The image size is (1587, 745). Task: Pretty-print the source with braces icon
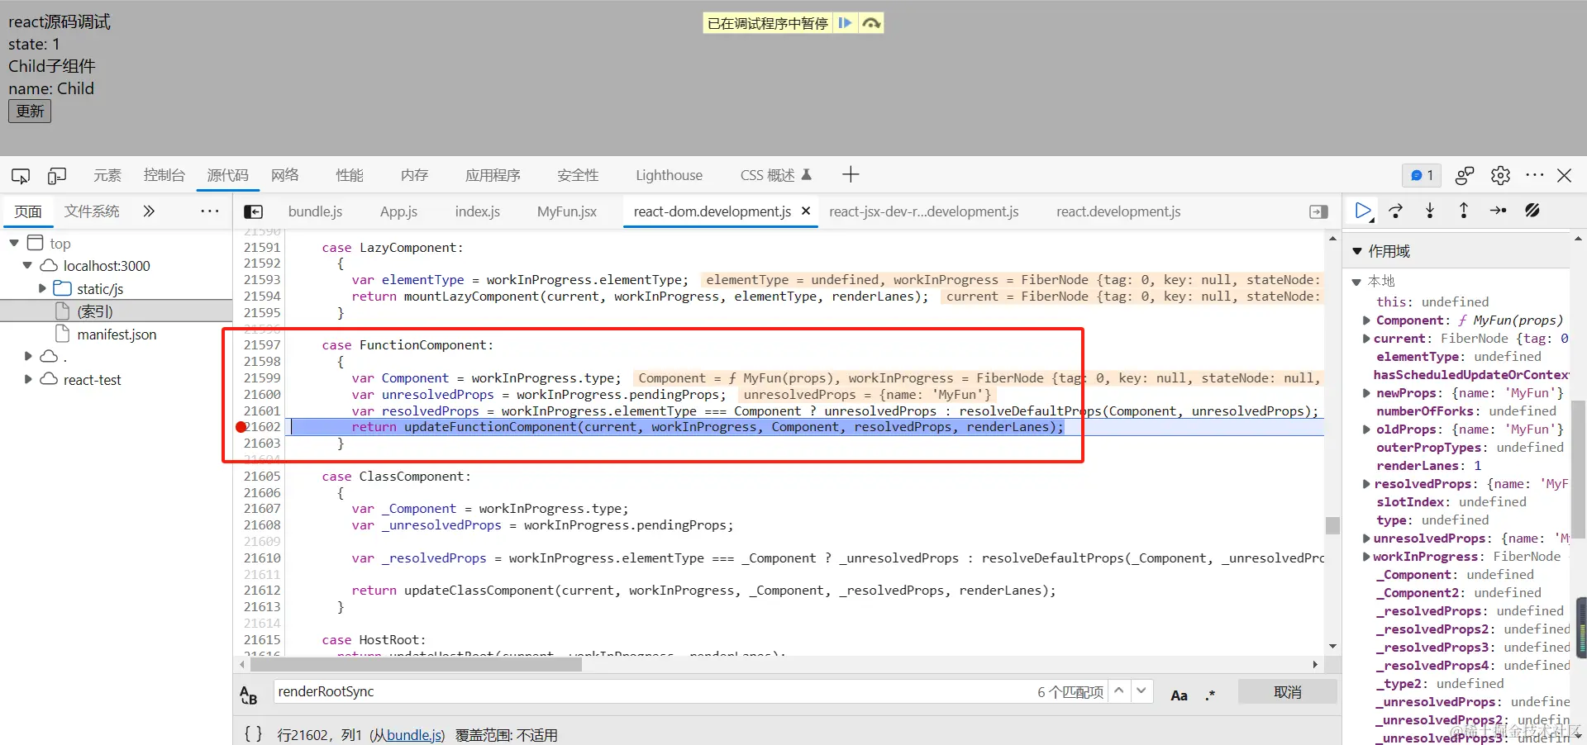pyautogui.click(x=254, y=734)
